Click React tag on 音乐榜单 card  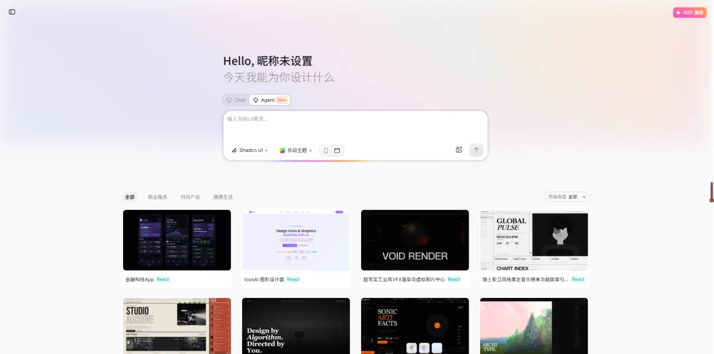(578, 279)
